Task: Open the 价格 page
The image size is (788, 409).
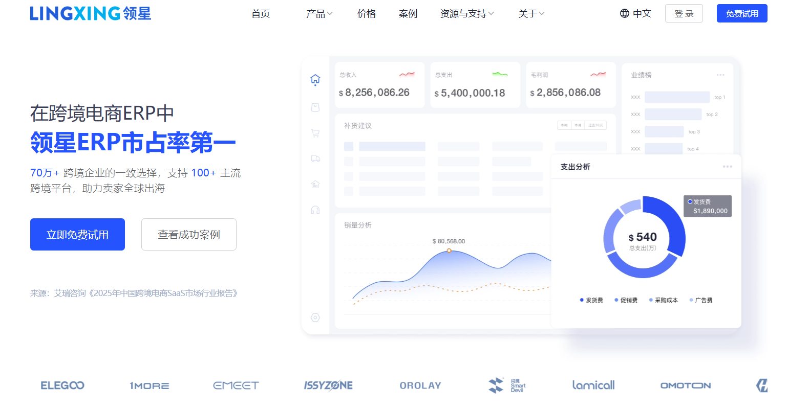Action: click(367, 14)
